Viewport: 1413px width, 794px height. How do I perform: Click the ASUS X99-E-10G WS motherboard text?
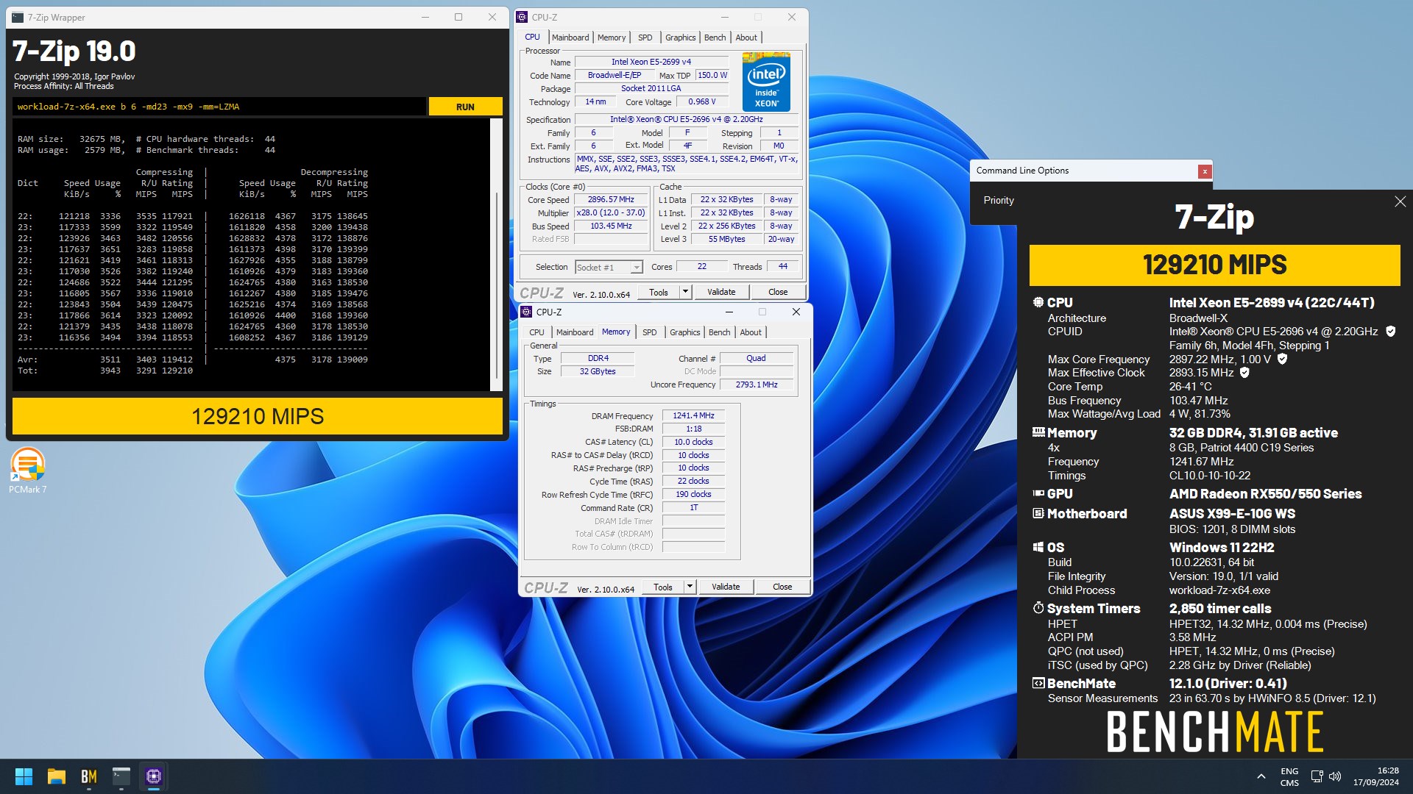pos(1232,513)
